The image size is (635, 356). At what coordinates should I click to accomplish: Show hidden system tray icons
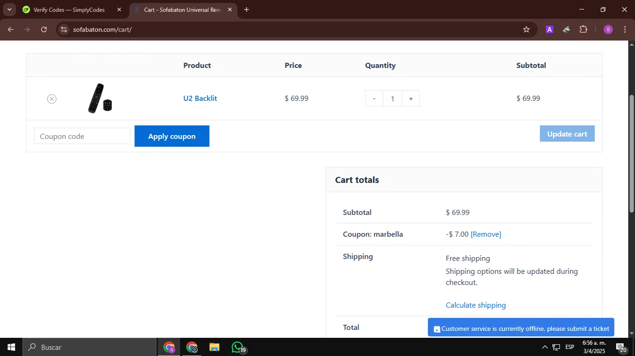point(544,347)
